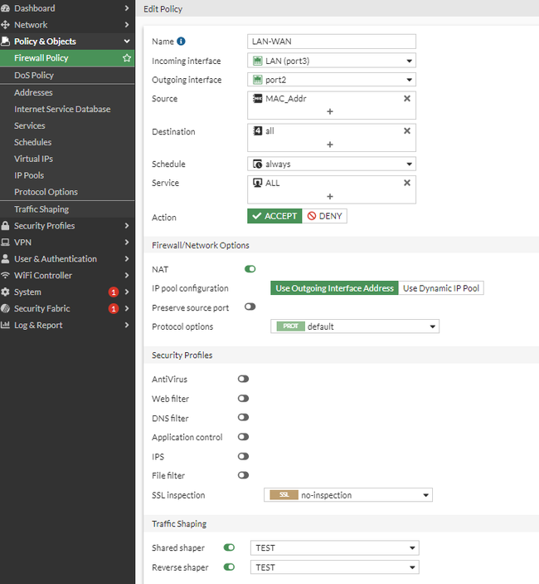The width and height of the screenshot is (539, 584).
Task: Enable the AntiVirus toggle
Action: [243, 379]
